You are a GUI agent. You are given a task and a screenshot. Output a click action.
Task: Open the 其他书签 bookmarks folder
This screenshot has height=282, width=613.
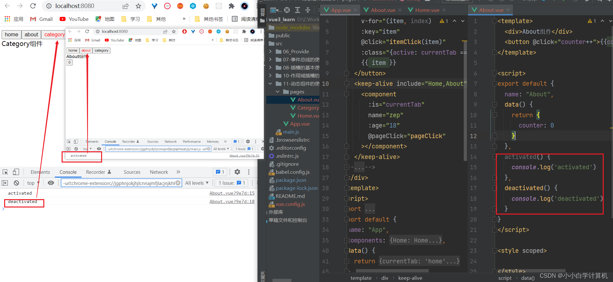(209, 19)
